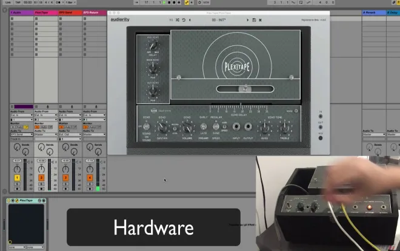
Task: Toggle the Regular/Sync speed switch
Action: (216, 126)
